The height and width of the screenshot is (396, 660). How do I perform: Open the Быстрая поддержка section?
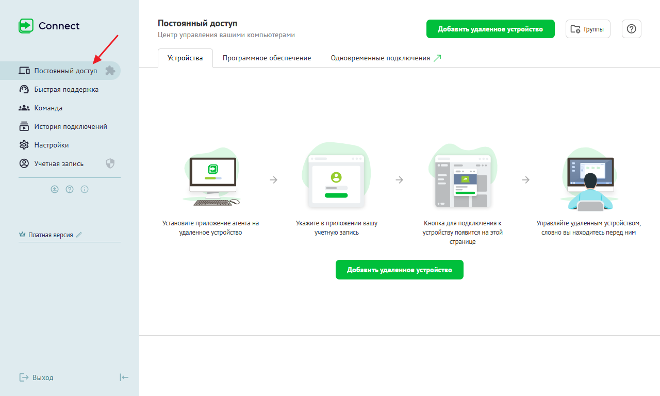[66, 89]
